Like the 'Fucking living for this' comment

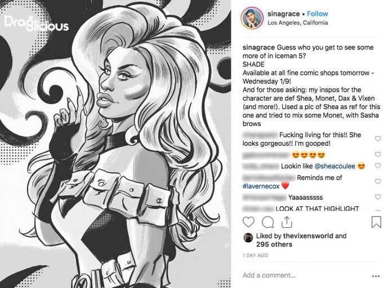pyautogui.click(x=378, y=138)
